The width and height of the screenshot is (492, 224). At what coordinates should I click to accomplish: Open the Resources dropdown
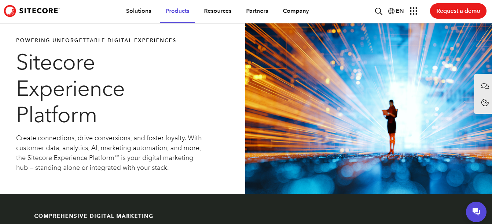[217, 11]
